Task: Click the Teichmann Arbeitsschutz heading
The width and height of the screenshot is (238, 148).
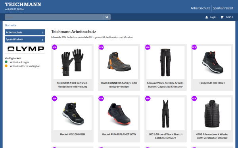Action: [x=74, y=32]
